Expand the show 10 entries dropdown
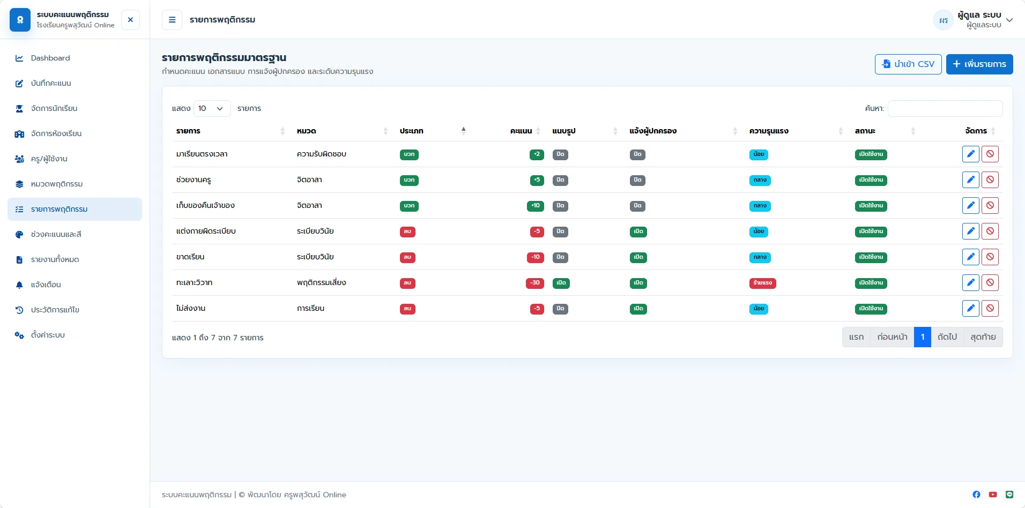Image resolution: width=1025 pixels, height=508 pixels. (212, 108)
